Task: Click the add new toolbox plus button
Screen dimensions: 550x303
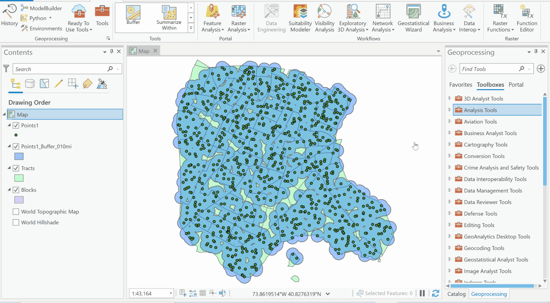Action: 541,69
